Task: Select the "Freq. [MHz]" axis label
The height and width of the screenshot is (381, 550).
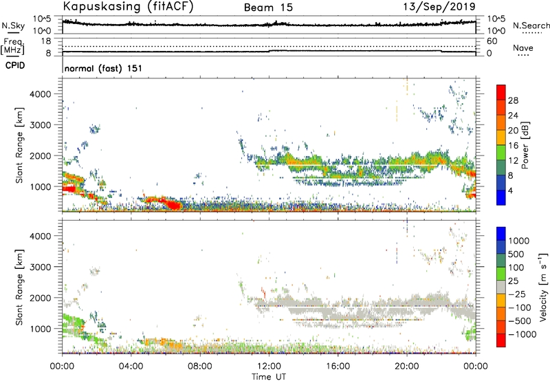Action: click(12, 47)
